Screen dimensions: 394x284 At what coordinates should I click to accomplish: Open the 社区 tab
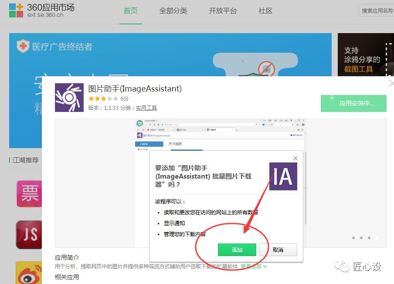[265, 11]
